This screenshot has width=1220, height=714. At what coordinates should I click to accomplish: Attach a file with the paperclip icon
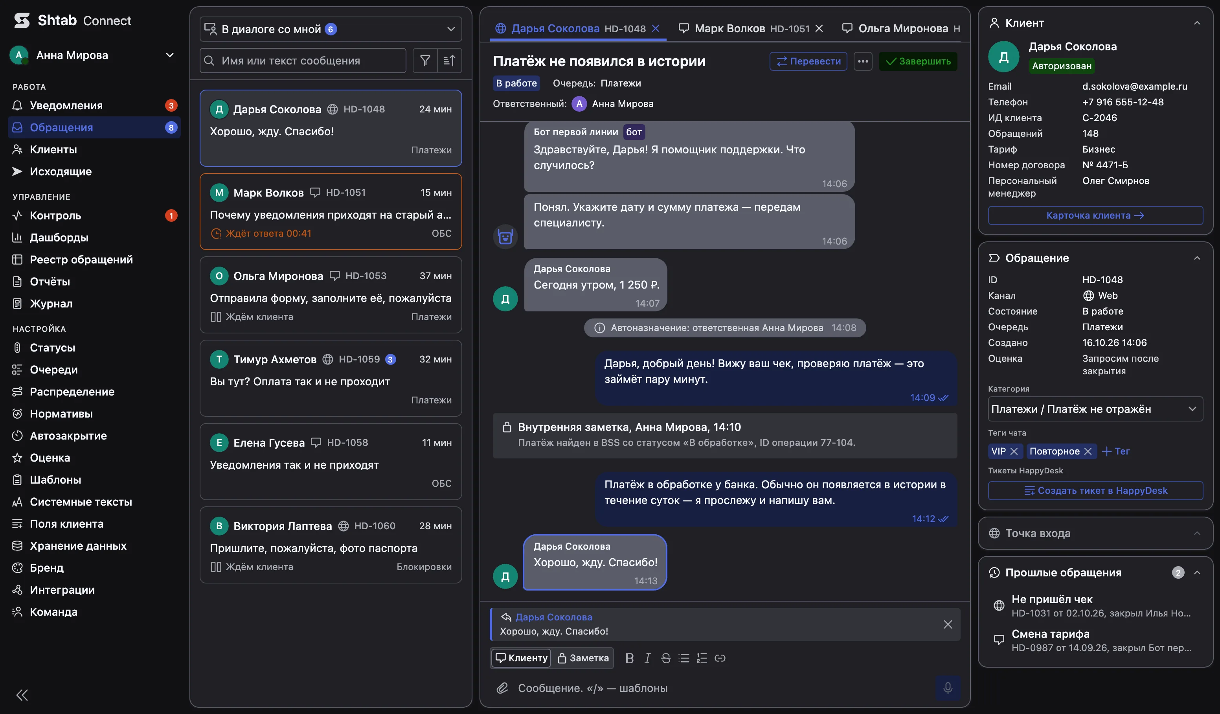[503, 688]
